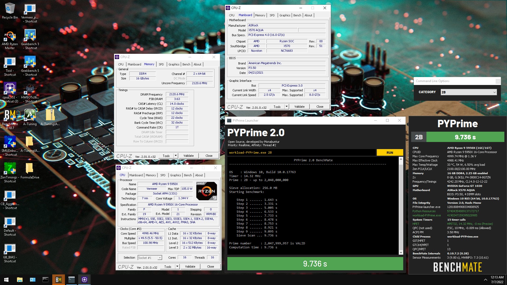Viewport: 507px width, 285px height.
Task: Expand Tools dropdown arrow in CPU tab CPU-Z
Action: point(177,267)
